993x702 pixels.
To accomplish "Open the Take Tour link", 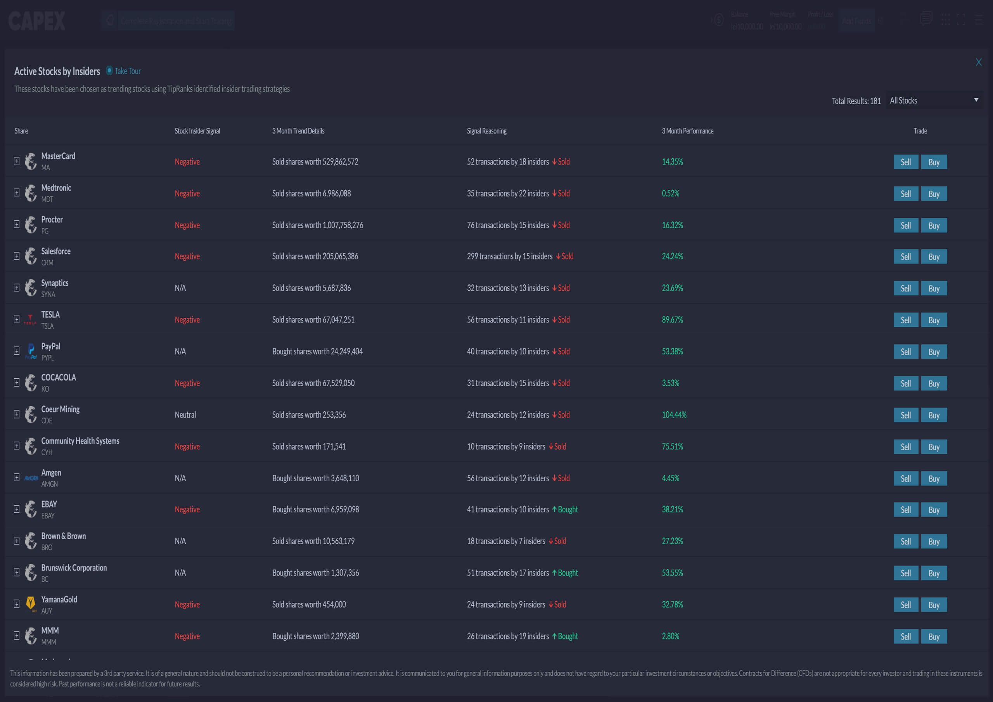I will (x=128, y=71).
